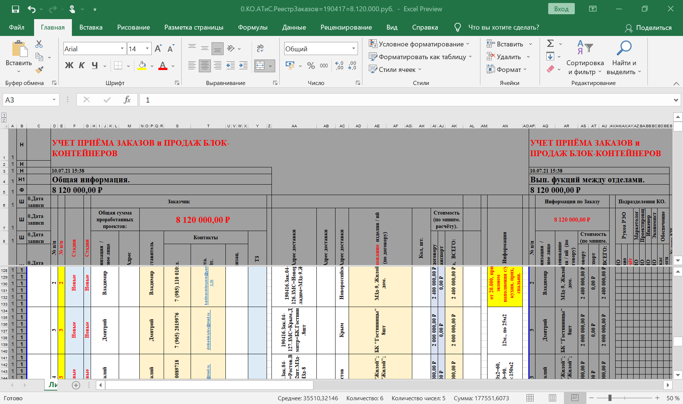Image resolution: width=683 pixels, height=404 pixels.
Task: Click the Вход sign-in button
Action: click(x=561, y=9)
